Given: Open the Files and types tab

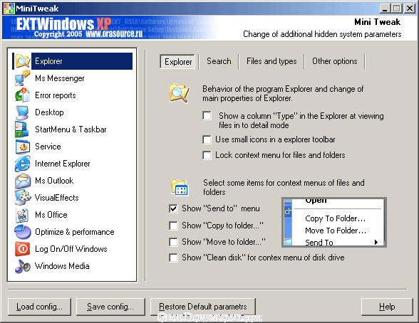Looking at the screenshot, I should (271, 61).
